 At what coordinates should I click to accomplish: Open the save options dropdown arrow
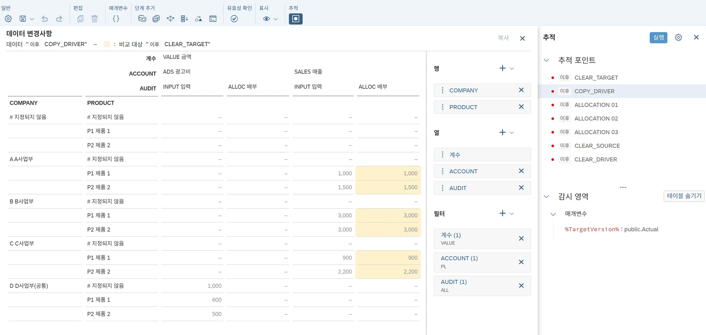(32, 19)
